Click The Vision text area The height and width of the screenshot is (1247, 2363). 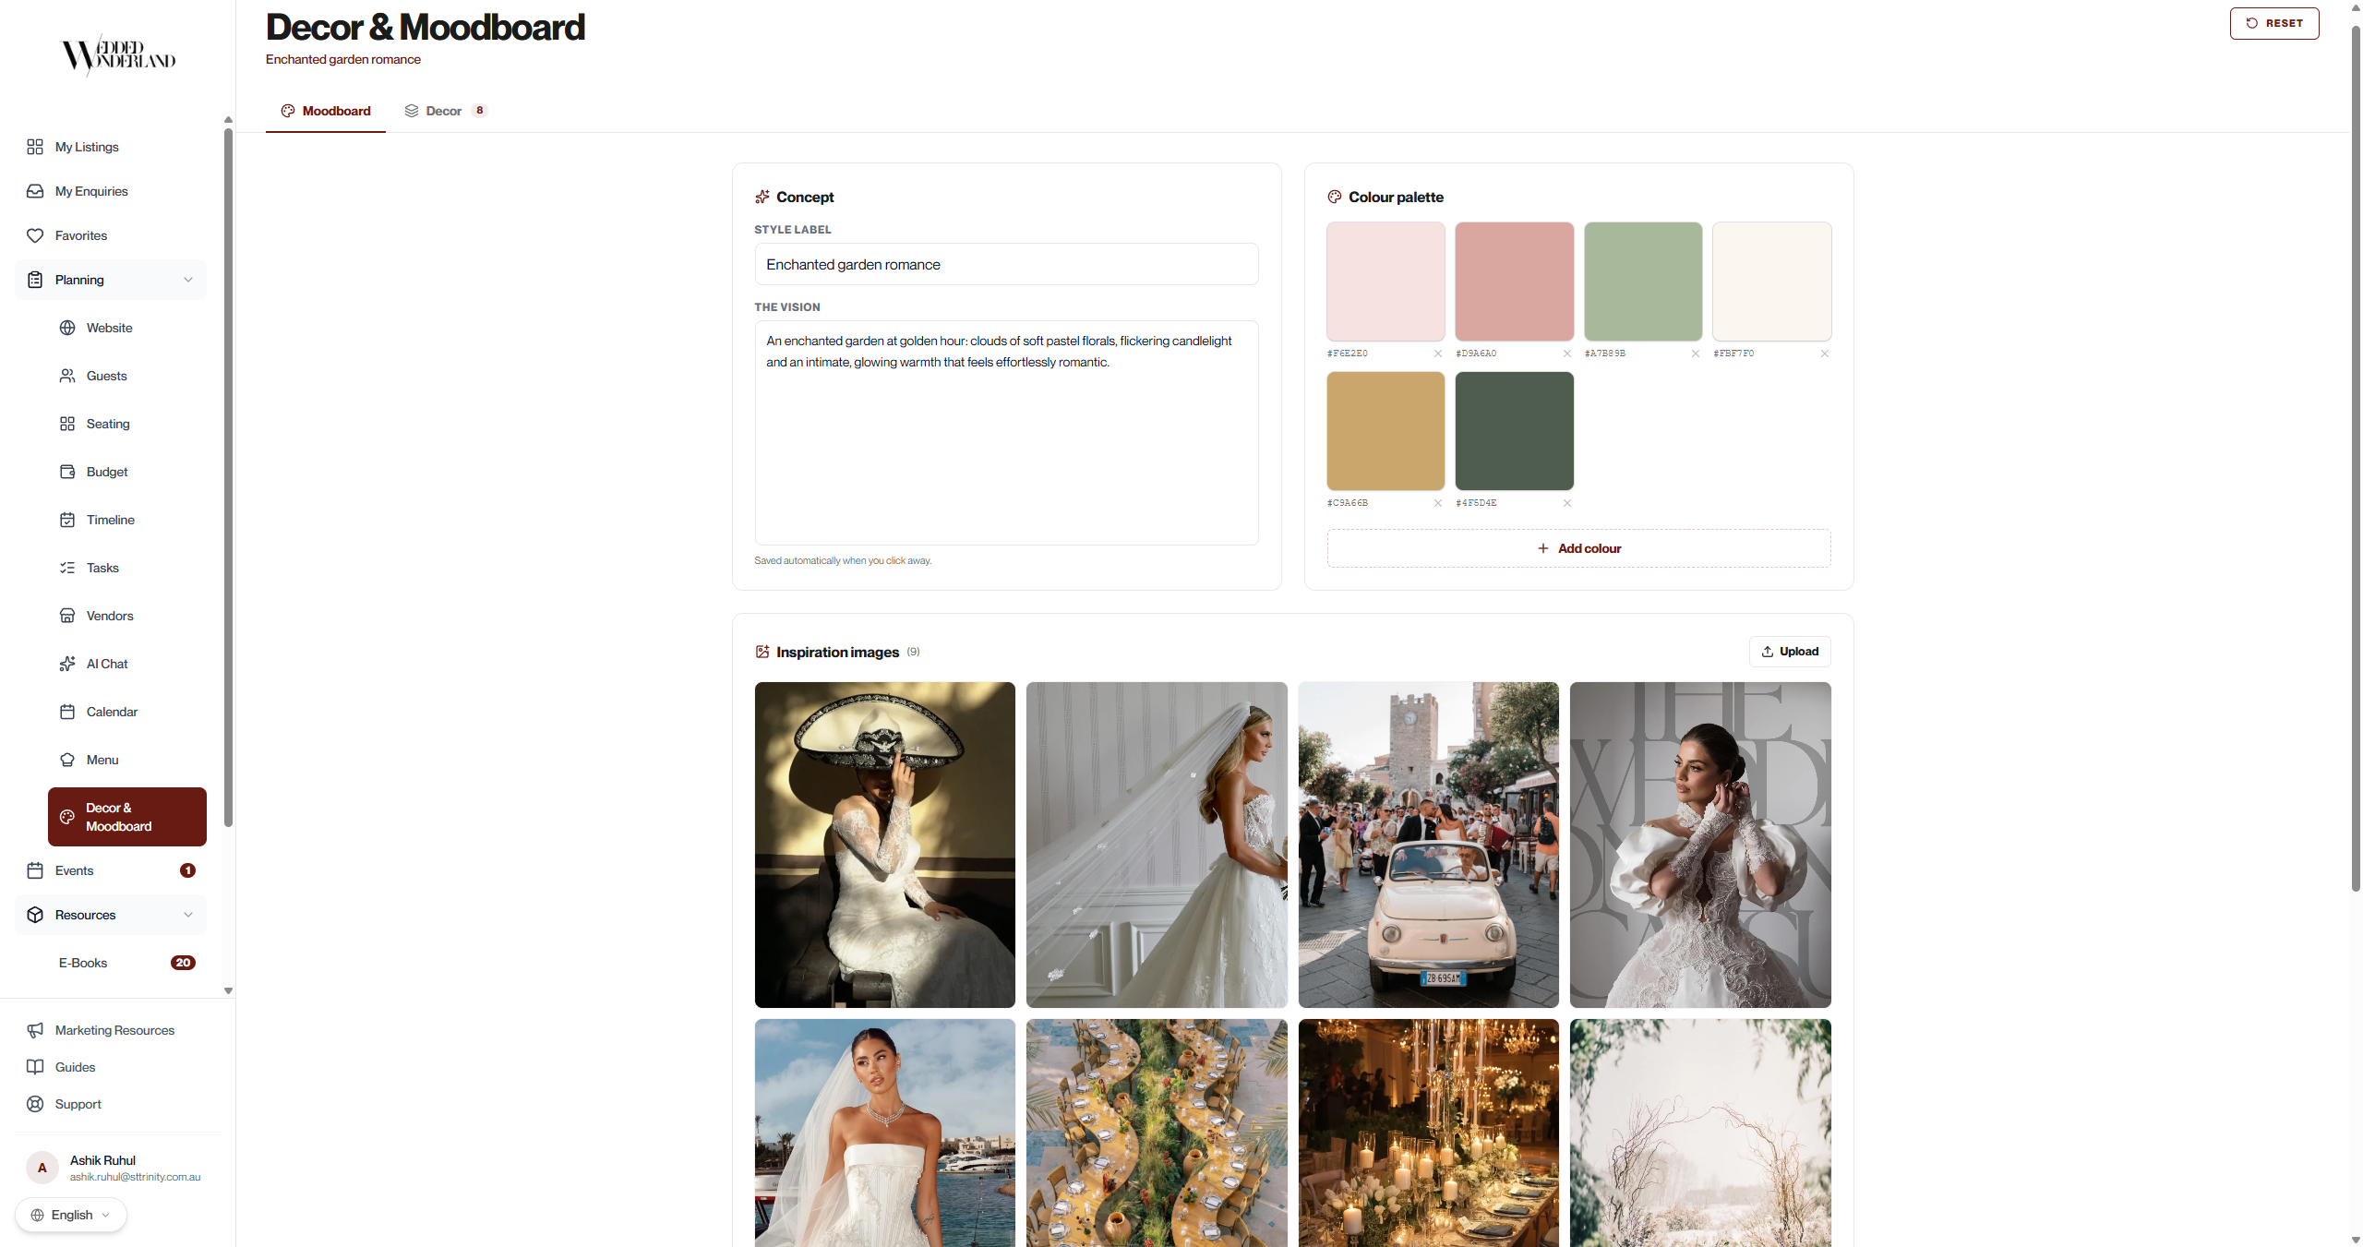pyautogui.click(x=1006, y=433)
